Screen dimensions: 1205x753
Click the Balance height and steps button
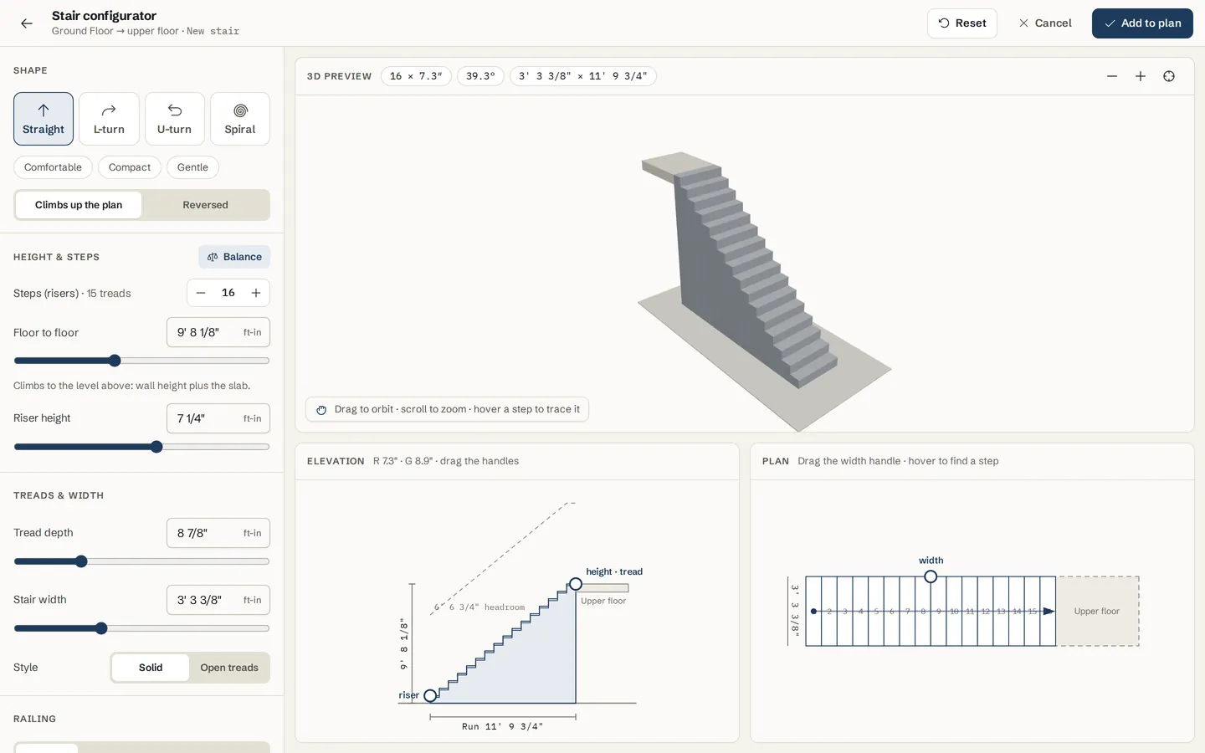tap(234, 257)
